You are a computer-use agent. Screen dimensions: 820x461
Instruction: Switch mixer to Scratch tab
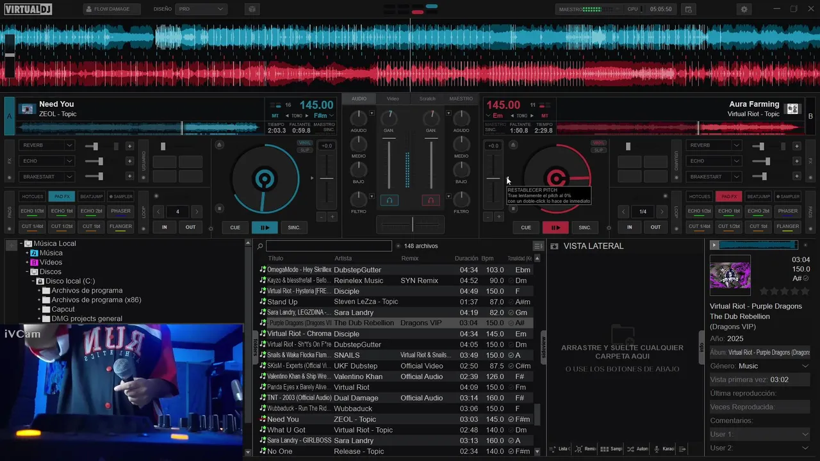pos(427,99)
